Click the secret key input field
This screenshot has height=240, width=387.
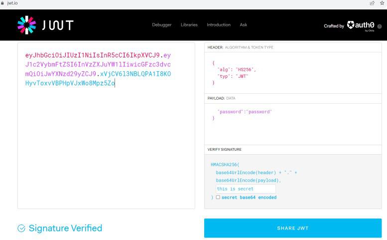click(246, 189)
